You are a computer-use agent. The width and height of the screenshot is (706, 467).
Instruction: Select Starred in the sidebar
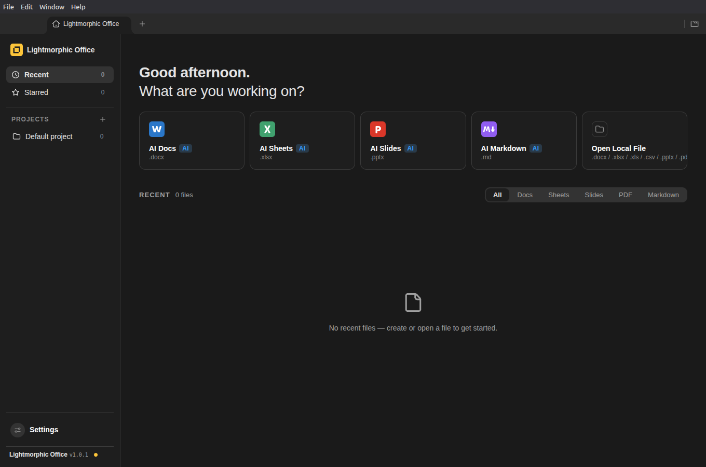[x=60, y=92]
